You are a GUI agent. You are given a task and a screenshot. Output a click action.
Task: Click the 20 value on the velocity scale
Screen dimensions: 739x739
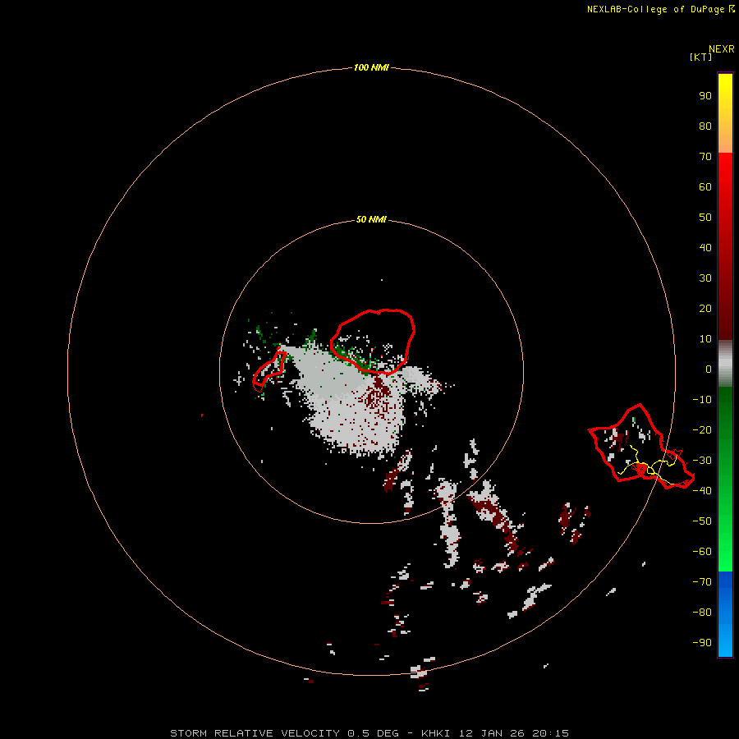click(x=705, y=308)
